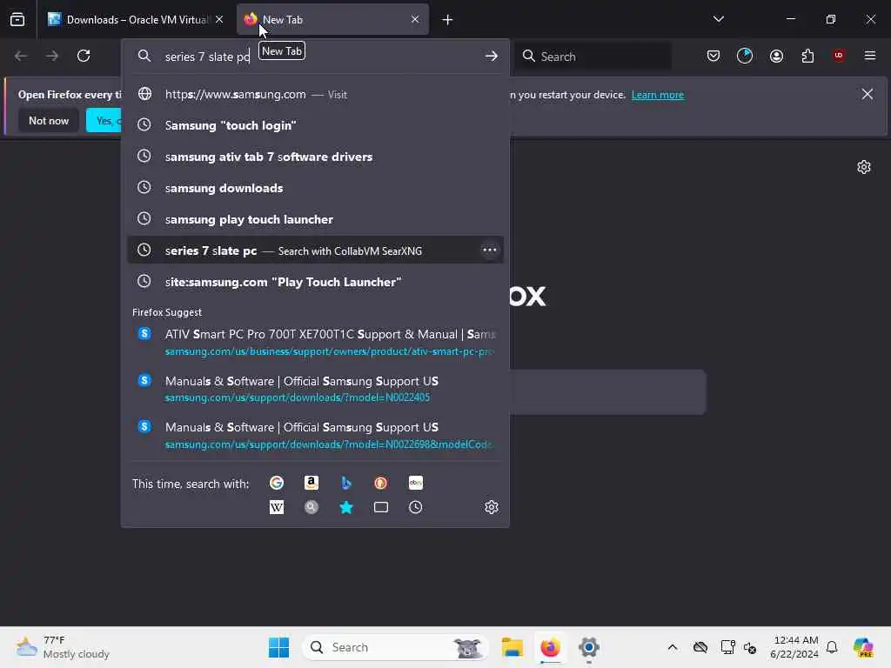This screenshot has width=891, height=668.
Task: Search this time with Wikipedia
Action: (276, 507)
